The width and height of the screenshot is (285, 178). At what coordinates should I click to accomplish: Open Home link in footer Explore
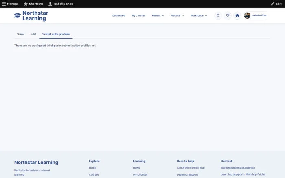92,168
